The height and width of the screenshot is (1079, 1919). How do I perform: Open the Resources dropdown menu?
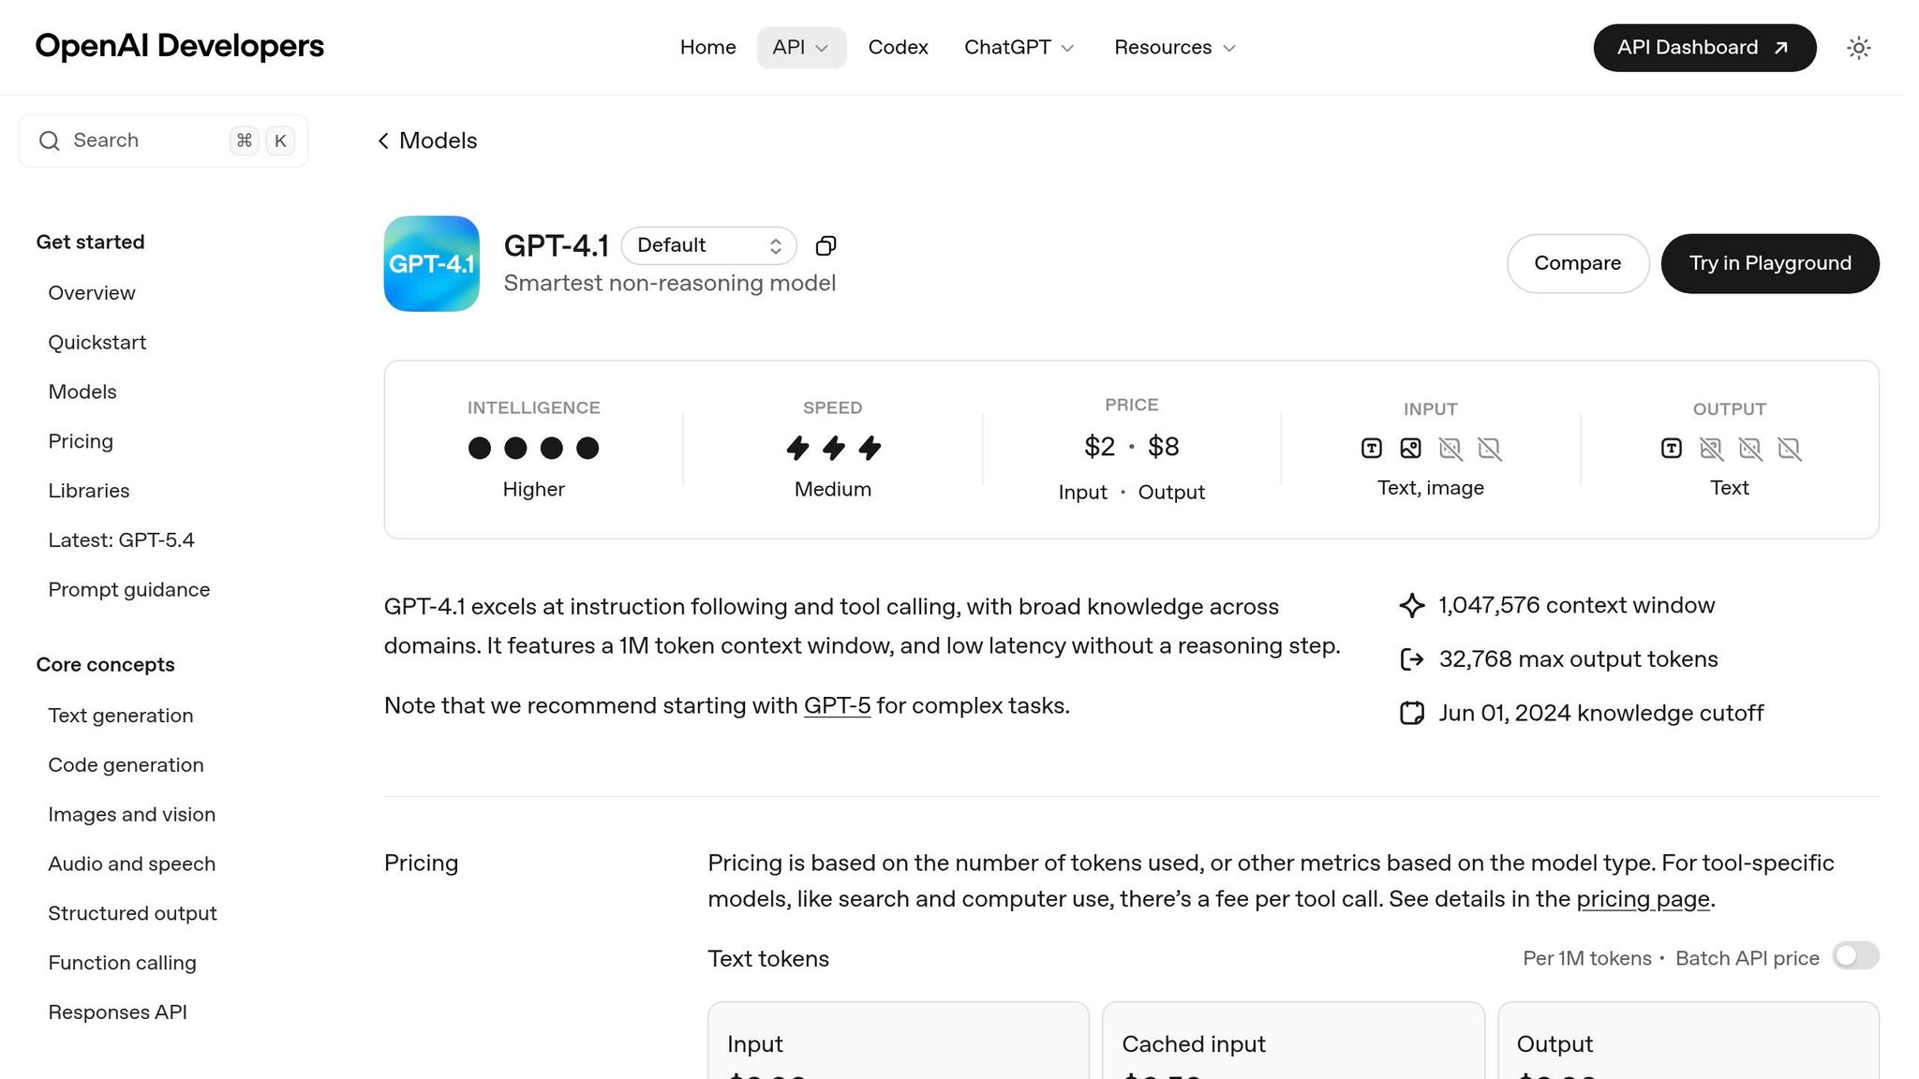point(1174,48)
